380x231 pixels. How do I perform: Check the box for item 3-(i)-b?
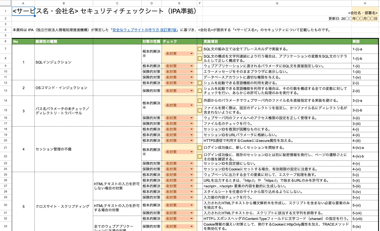click(x=200, y=110)
